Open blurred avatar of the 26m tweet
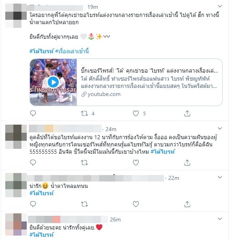The height and width of the screenshot is (240, 232). [16, 224]
